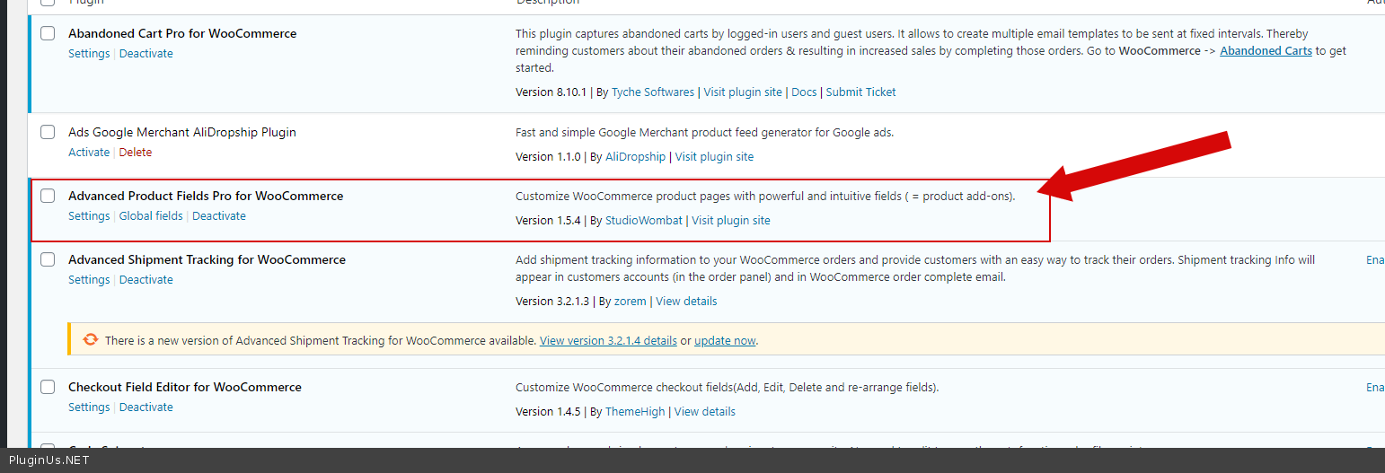
Task: Click the Advanced Shipment Tracking for WooCommerce title
Action: [207, 259]
